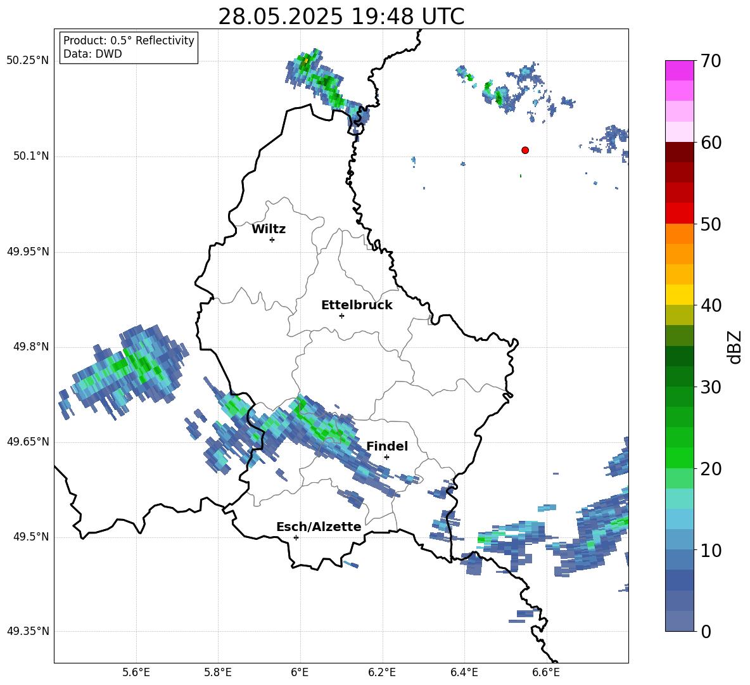Click the '49.35°N' latitude tick label

28,631
